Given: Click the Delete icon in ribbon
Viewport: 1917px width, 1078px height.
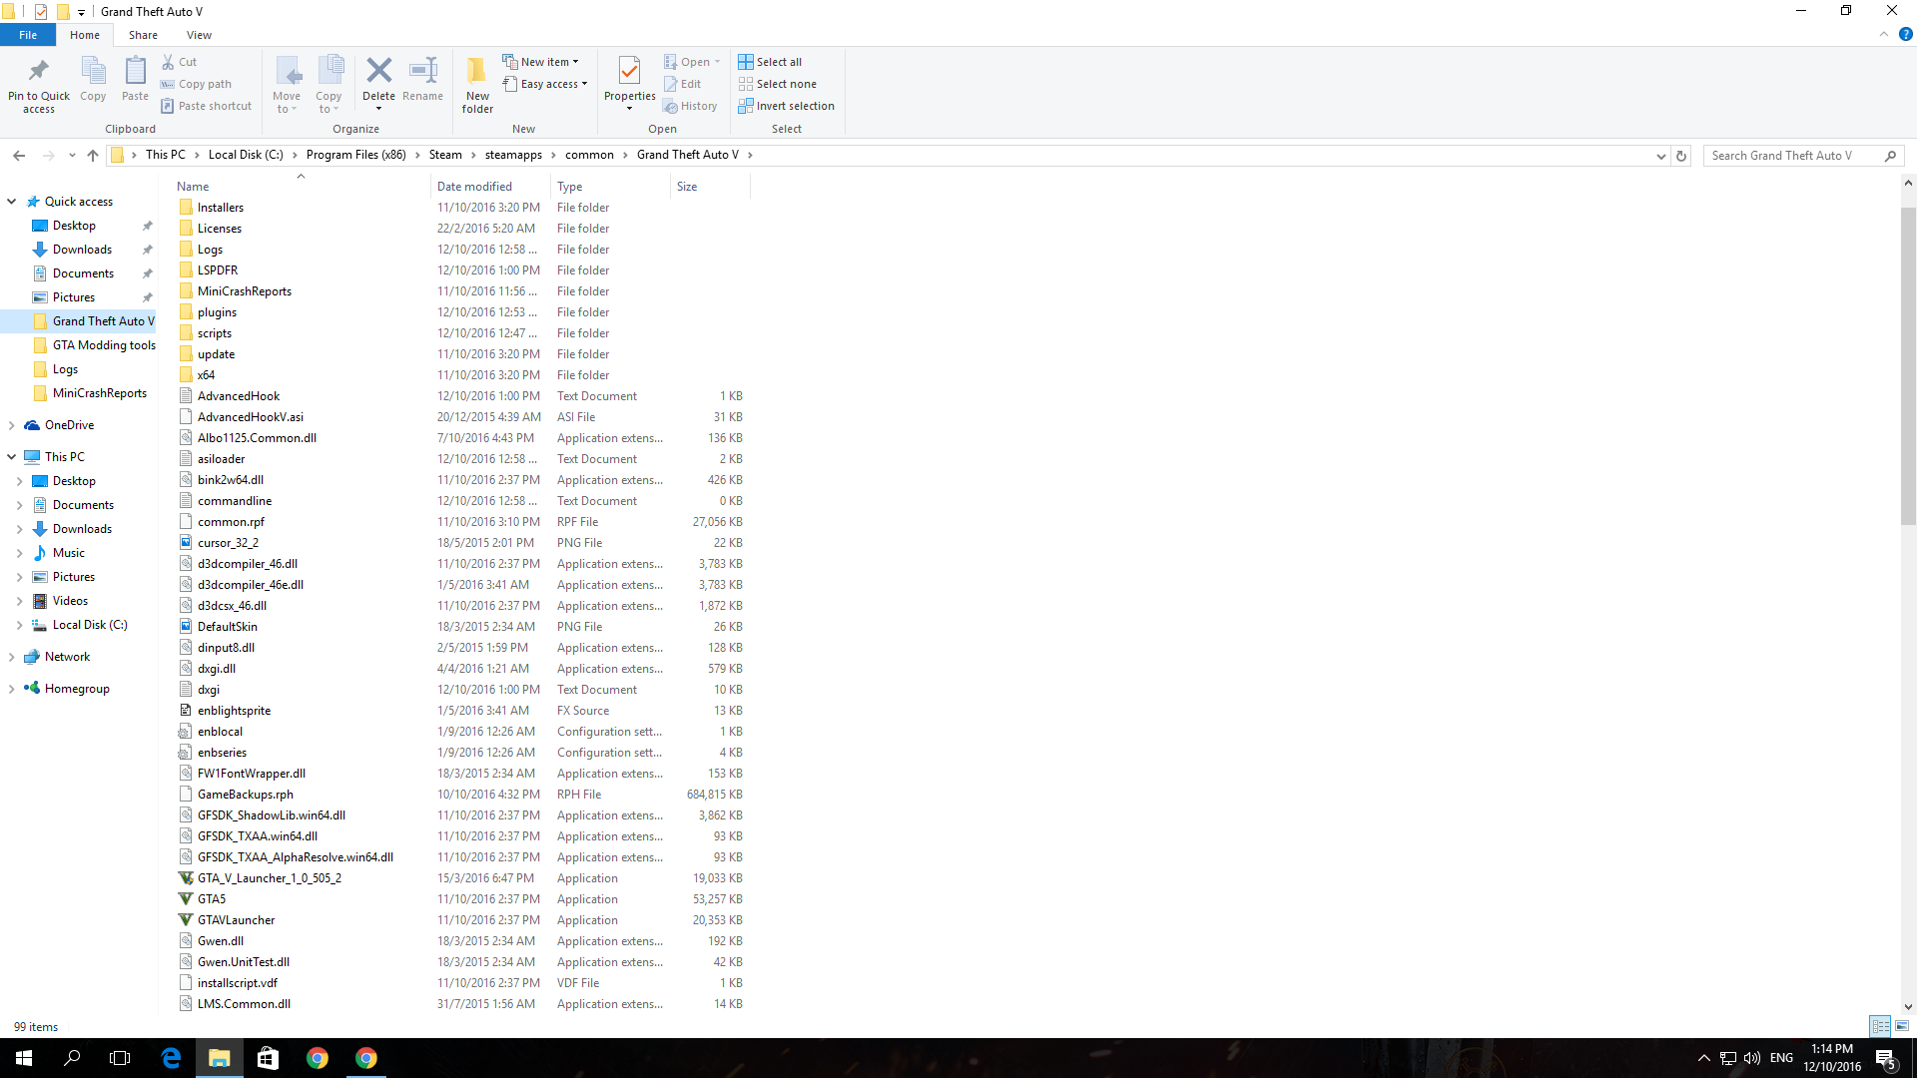Looking at the screenshot, I should coord(378,71).
